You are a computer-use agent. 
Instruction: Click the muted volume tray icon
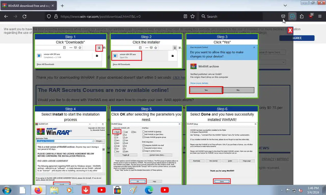(301, 190)
